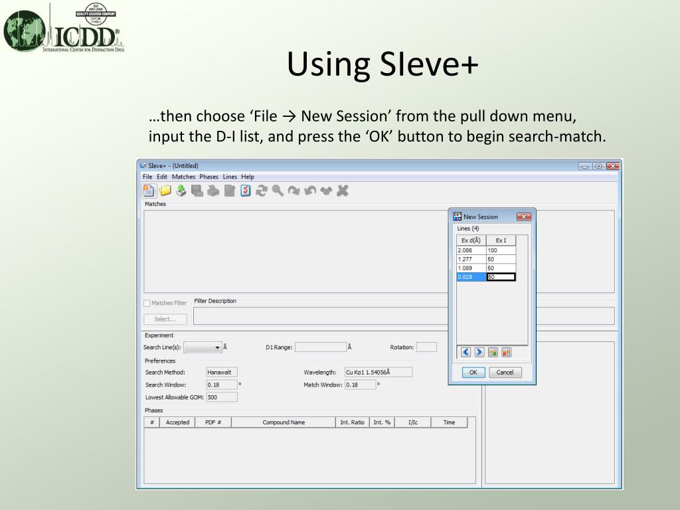Click the add-row grid icon in dialog

(x=493, y=352)
